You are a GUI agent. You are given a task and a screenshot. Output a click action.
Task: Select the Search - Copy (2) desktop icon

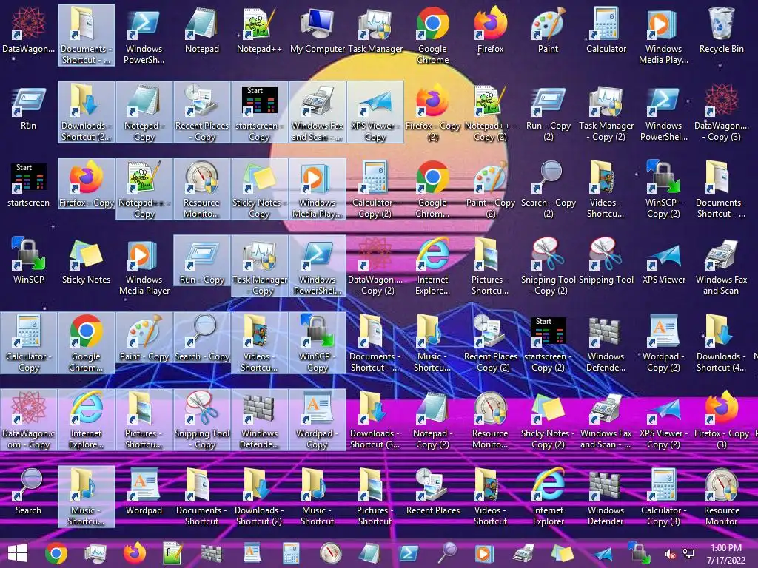point(548,190)
